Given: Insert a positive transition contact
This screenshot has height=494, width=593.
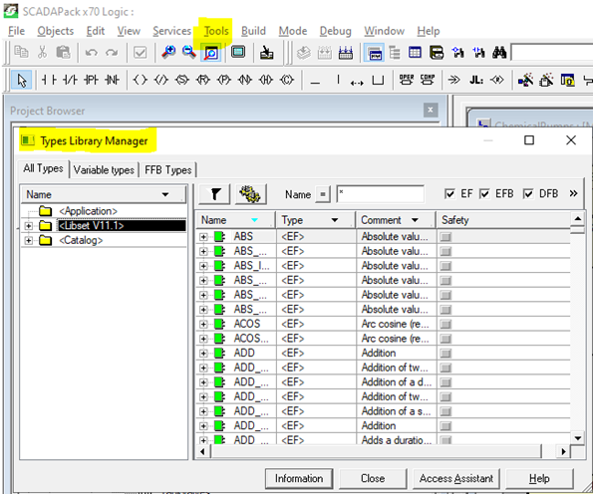Looking at the screenshot, I should pyautogui.click(x=91, y=80).
